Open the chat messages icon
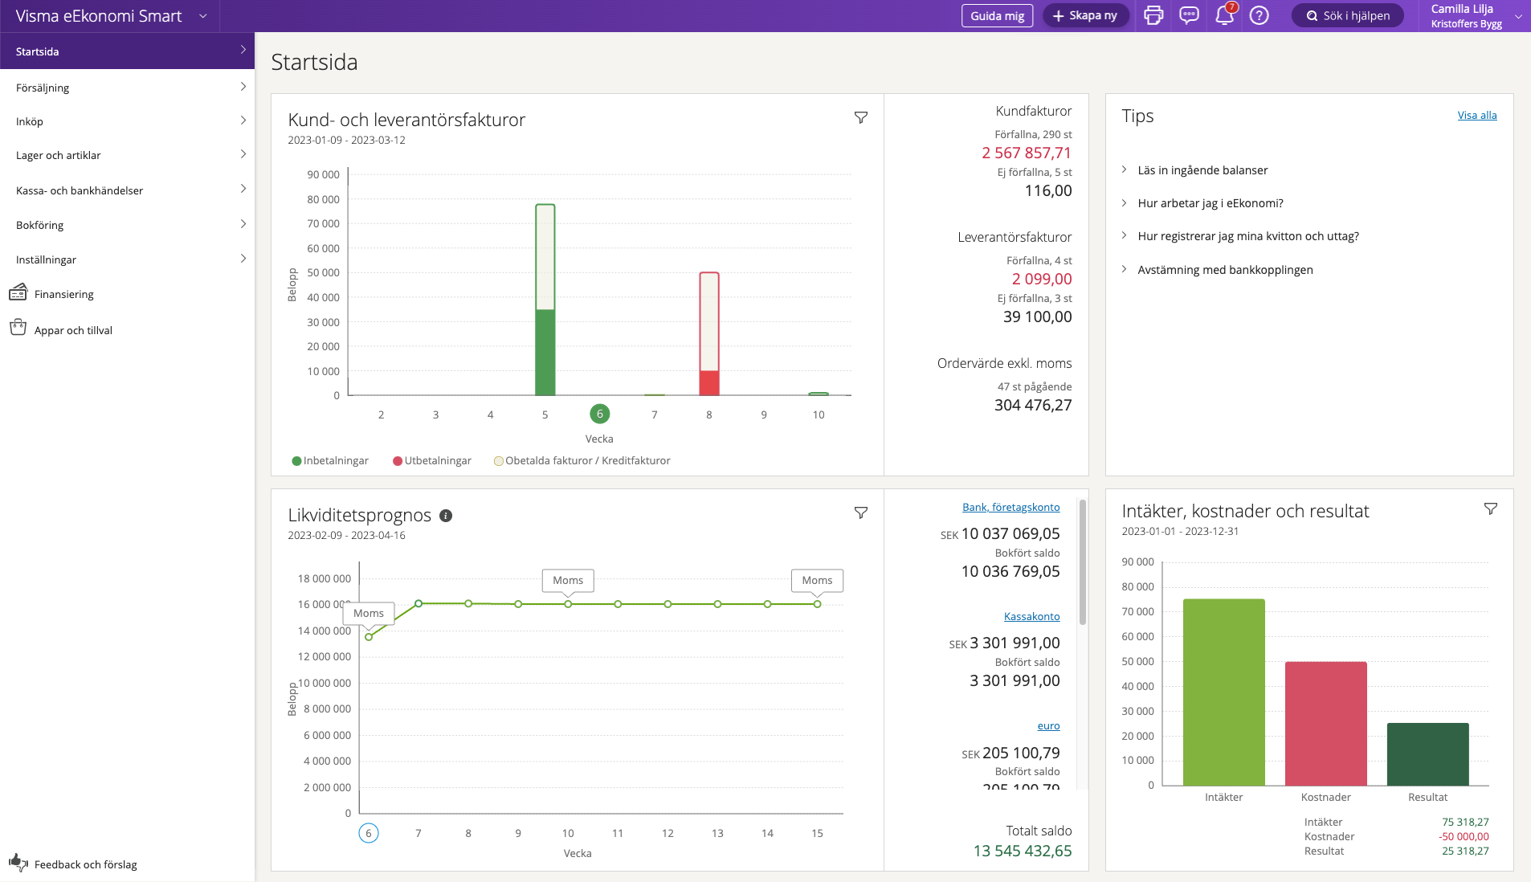1531x882 pixels. [1189, 15]
